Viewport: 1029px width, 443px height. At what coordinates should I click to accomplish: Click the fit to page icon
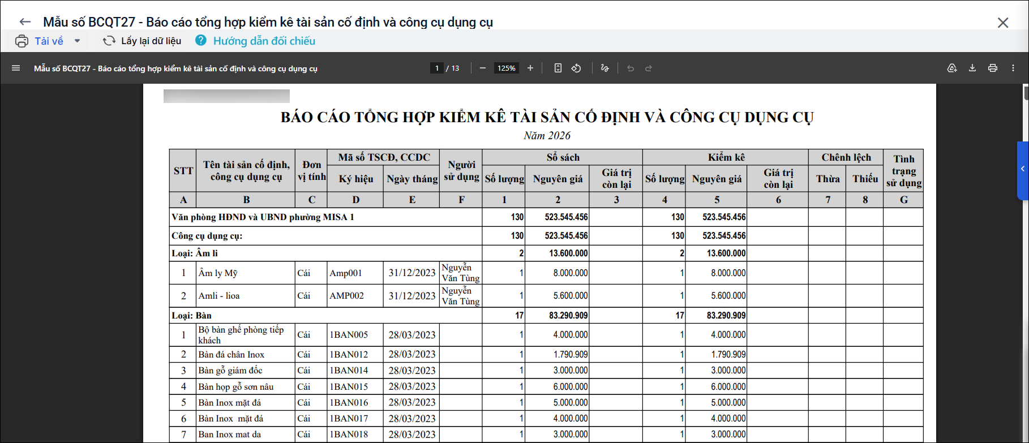pos(558,68)
